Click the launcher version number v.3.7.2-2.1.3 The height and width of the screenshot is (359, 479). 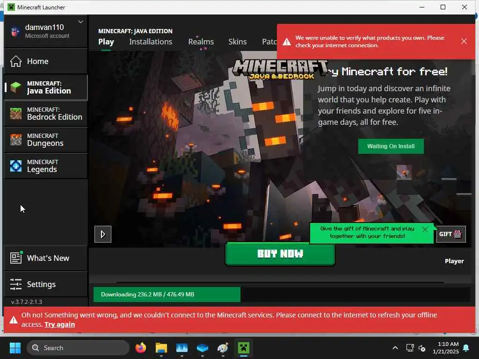pyautogui.click(x=27, y=302)
